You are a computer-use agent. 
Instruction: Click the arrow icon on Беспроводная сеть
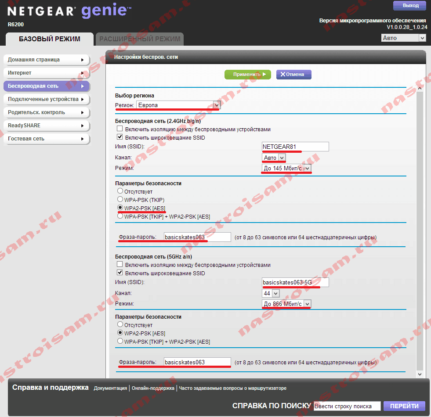tap(82, 86)
